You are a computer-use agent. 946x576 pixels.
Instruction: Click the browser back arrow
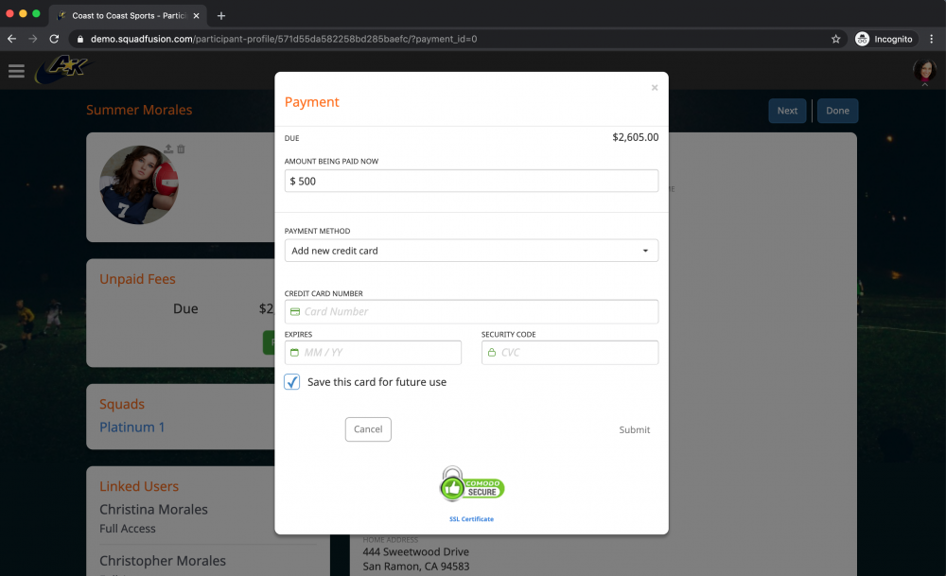coord(11,39)
